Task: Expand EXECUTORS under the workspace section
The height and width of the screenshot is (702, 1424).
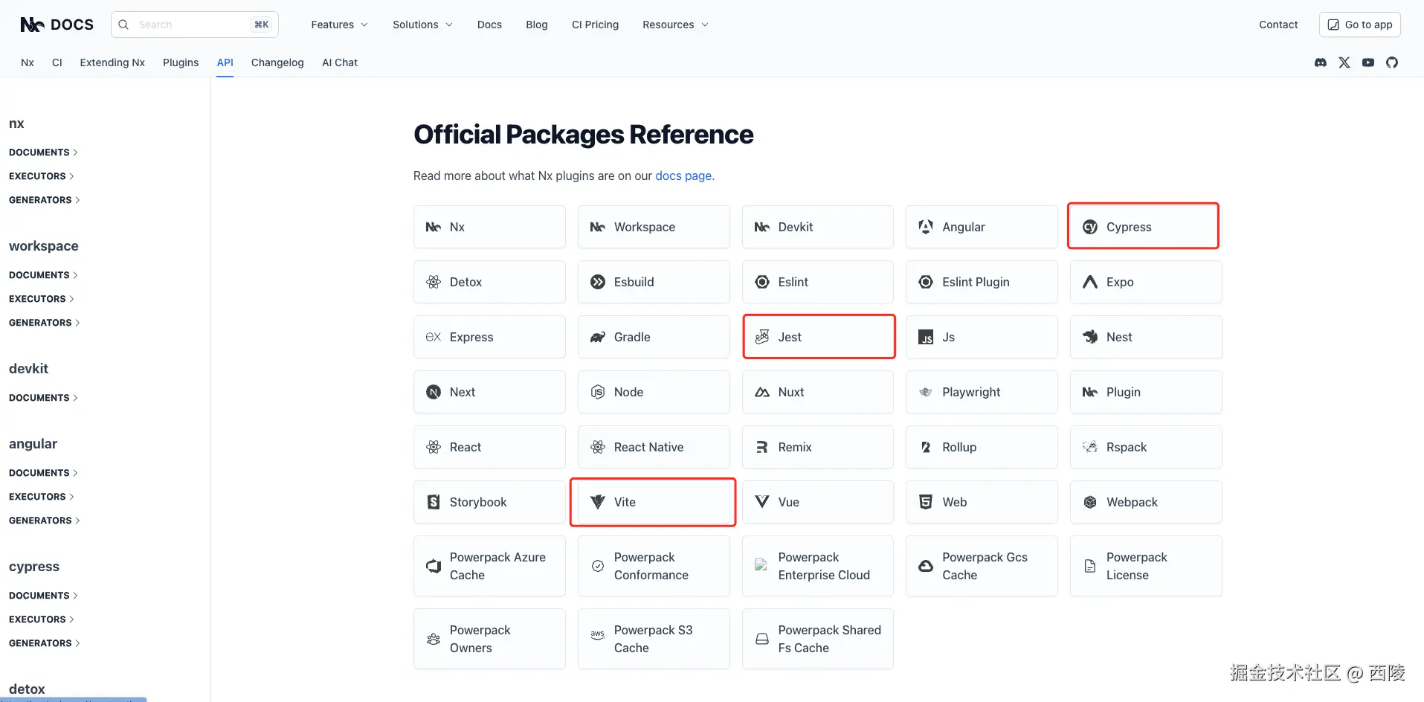Action: (41, 299)
